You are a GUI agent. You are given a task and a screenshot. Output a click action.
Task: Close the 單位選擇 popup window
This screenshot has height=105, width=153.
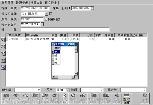point(76,44)
